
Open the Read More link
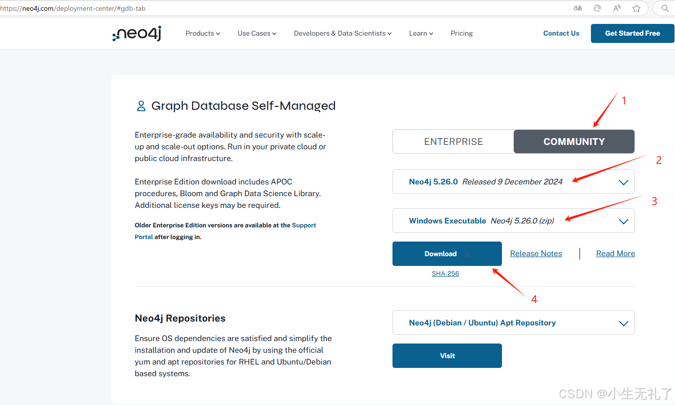click(x=615, y=254)
